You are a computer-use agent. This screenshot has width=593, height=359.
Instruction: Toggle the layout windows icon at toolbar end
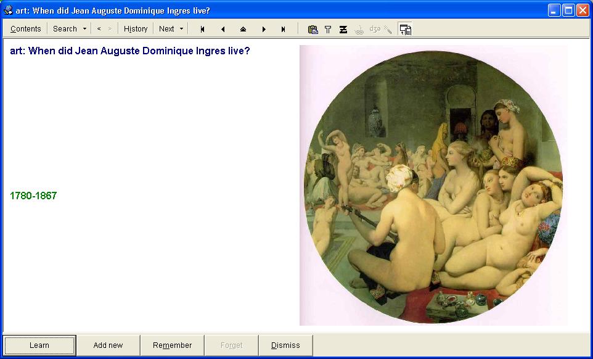pos(405,29)
